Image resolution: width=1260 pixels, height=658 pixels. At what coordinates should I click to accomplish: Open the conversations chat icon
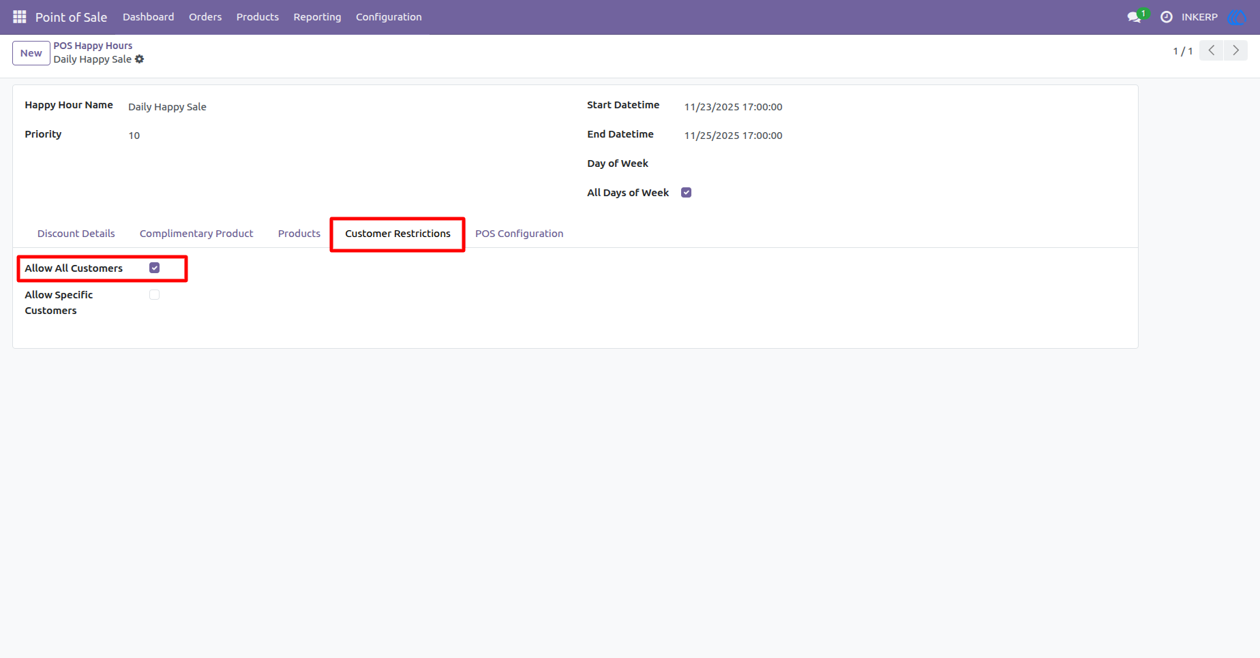pyautogui.click(x=1135, y=17)
